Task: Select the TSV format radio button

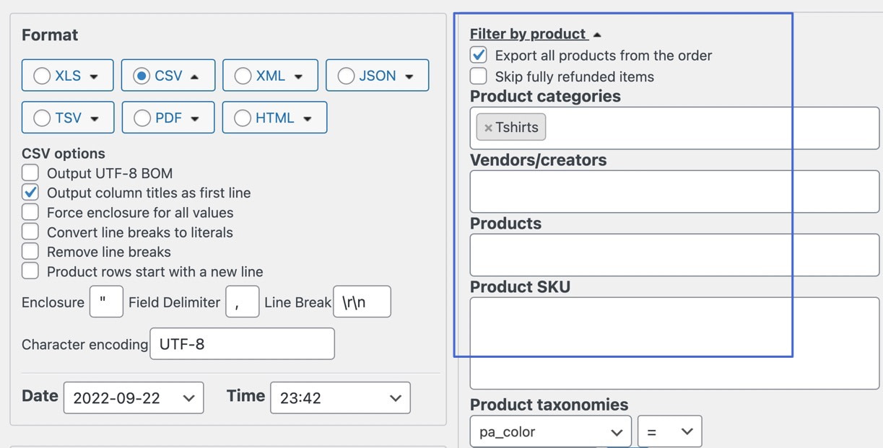Action: tap(42, 118)
